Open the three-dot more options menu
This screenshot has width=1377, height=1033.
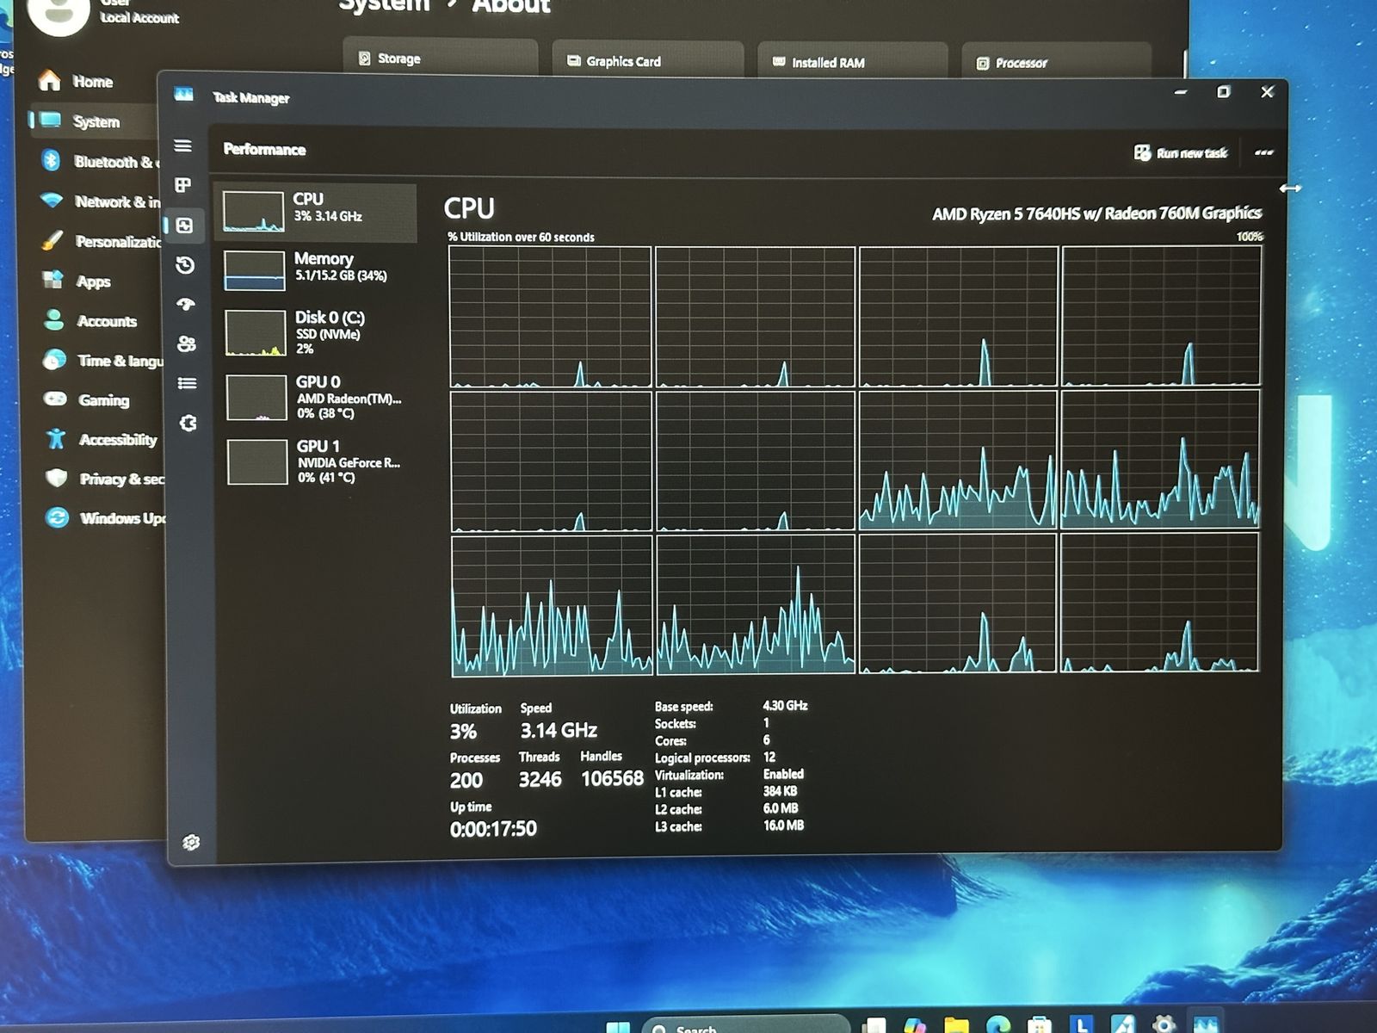1263,152
